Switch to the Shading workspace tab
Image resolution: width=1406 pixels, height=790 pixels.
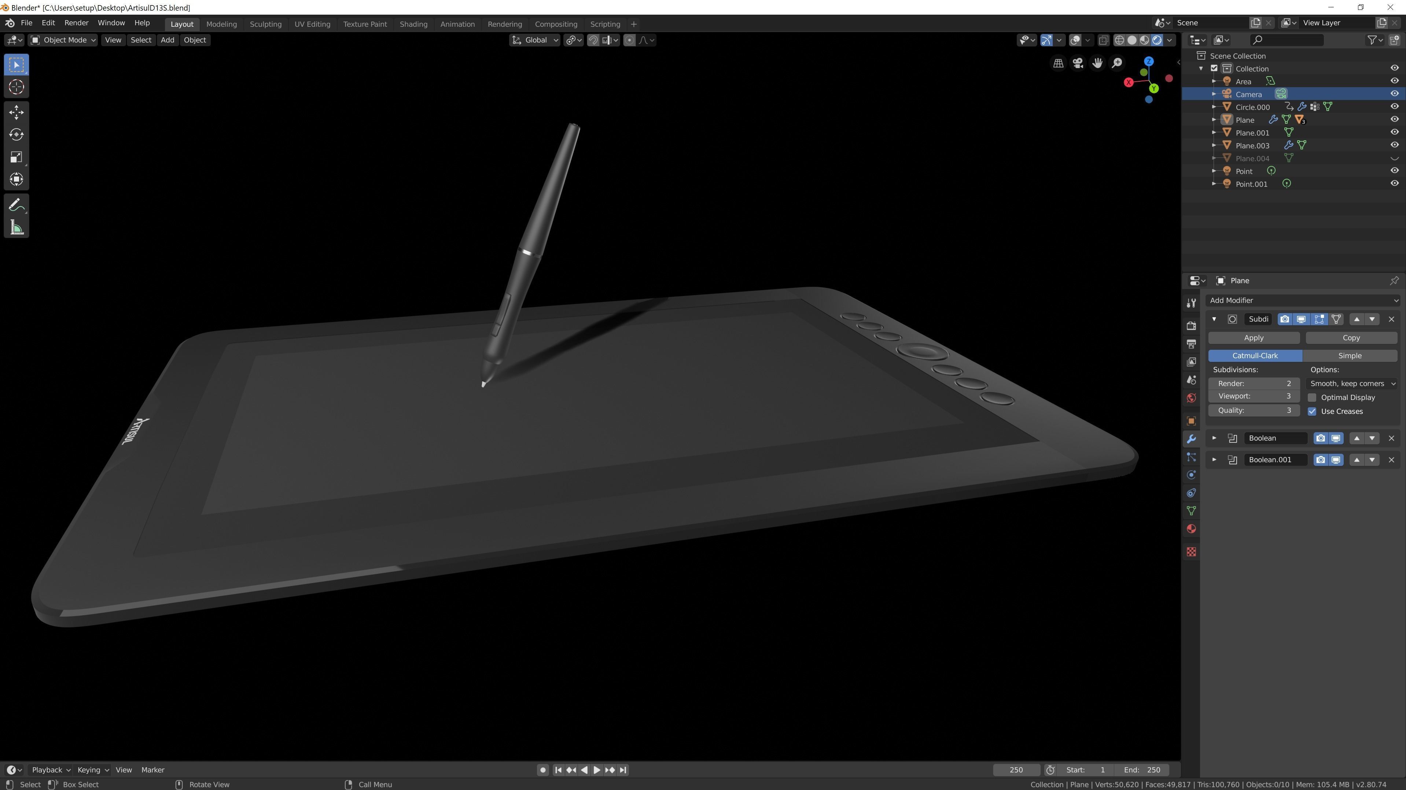pyautogui.click(x=413, y=24)
